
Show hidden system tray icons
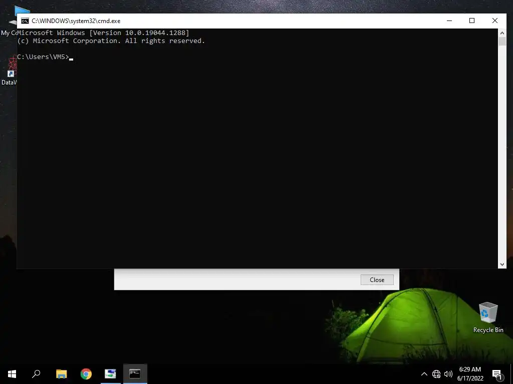tap(424, 374)
